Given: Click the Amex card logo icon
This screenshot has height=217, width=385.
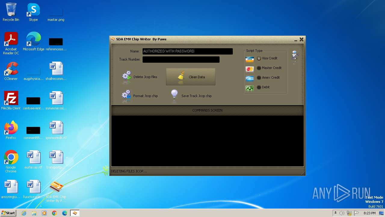Looking at the screenshot, I should coord(250,79).
